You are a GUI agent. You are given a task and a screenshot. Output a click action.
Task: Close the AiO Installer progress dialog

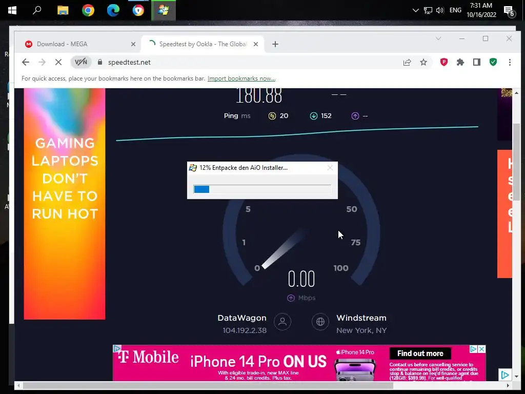click(x=330, y=168)
